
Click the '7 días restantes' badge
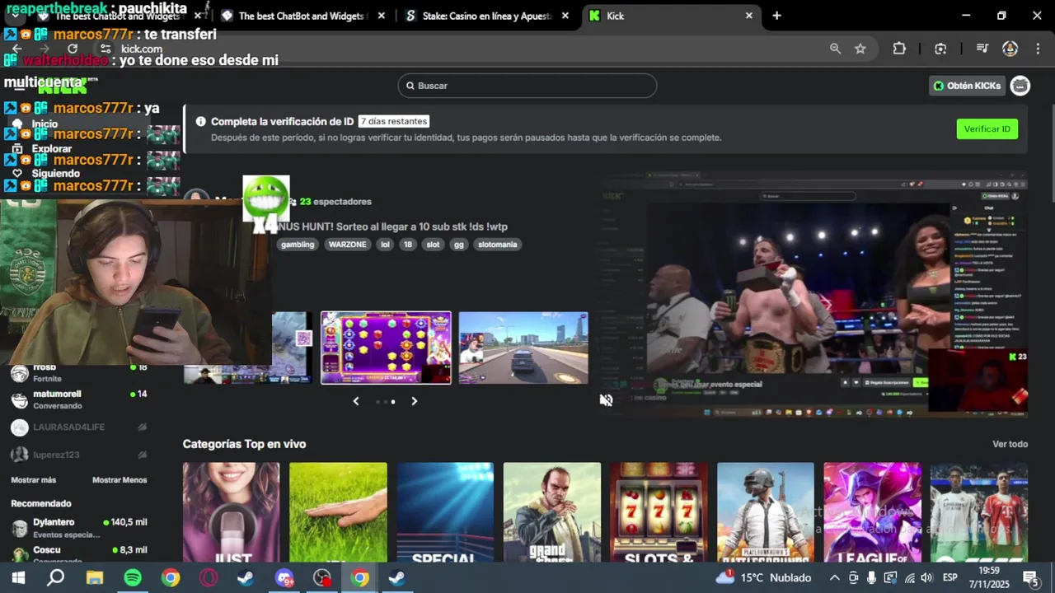tap(394, 121)
